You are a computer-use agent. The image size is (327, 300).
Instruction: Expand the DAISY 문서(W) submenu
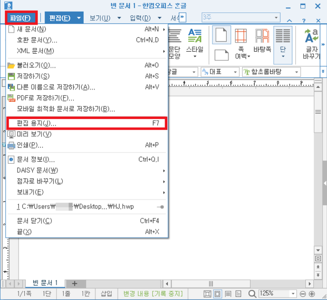coord(86,171)
